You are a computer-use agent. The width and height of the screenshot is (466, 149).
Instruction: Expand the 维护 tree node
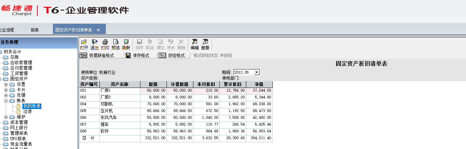coord(6,117)
